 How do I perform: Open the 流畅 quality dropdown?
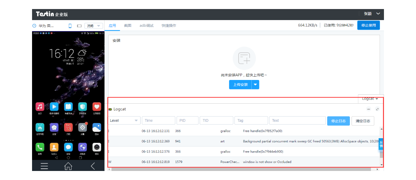tap(94, 26)
